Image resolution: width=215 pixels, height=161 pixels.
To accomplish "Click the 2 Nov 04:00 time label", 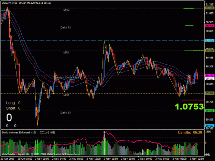I will (59, 159).
